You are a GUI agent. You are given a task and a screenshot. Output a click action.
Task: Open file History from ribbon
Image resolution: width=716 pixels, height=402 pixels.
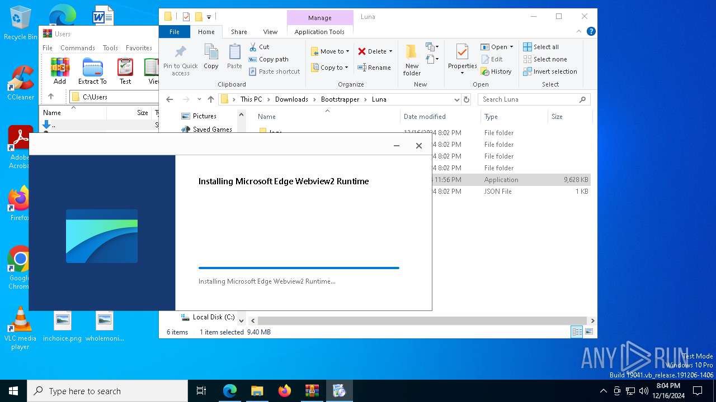496,71
